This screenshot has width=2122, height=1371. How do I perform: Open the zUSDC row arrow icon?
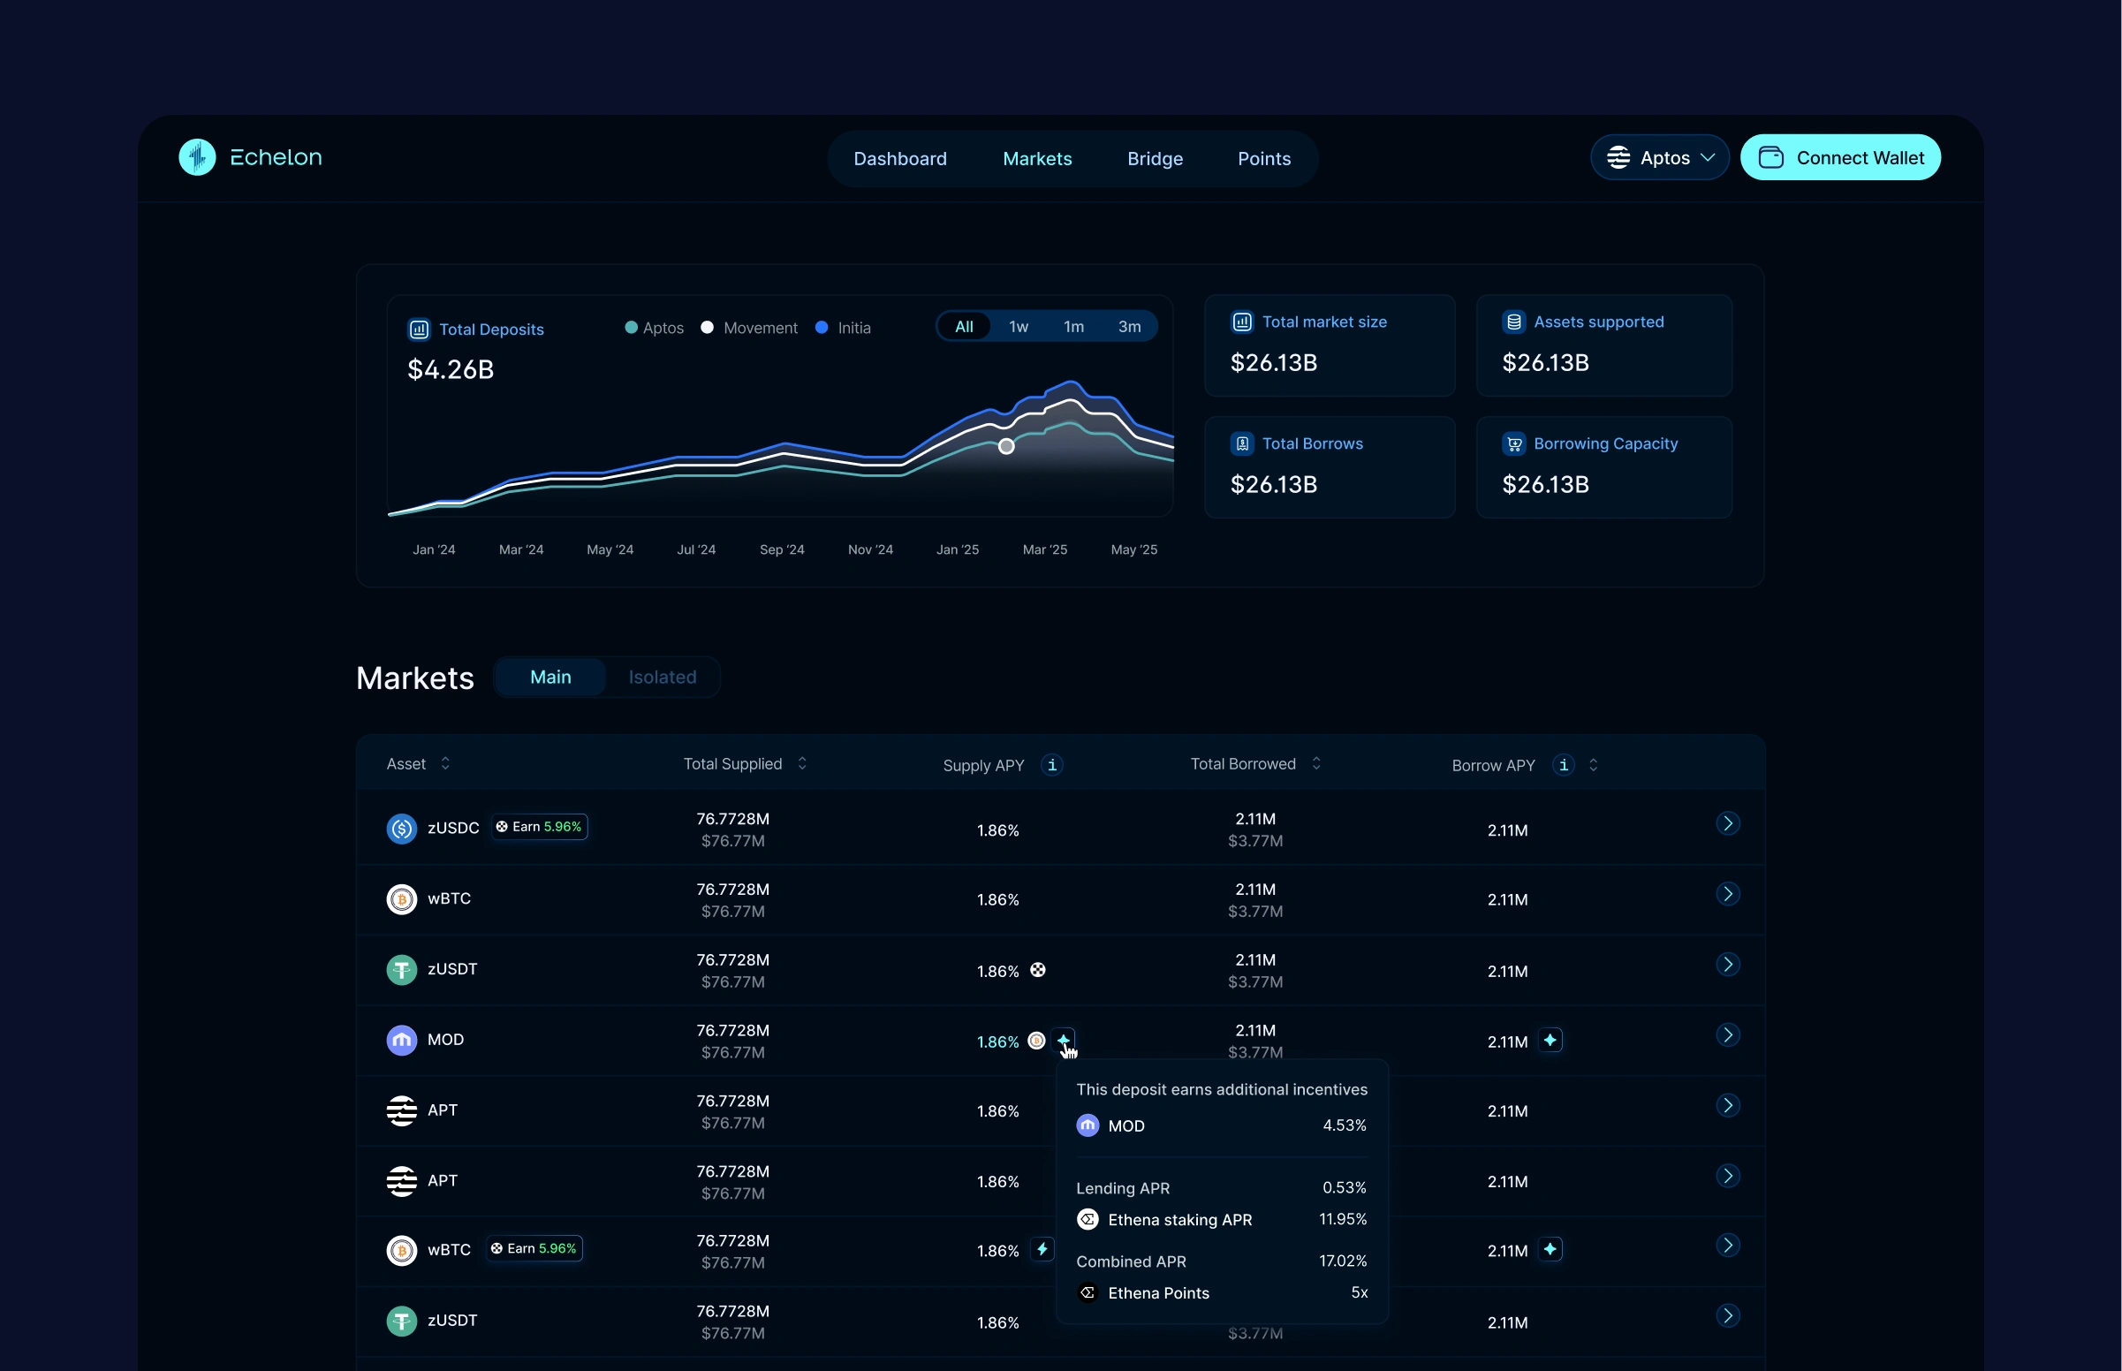coord(1727,823)
